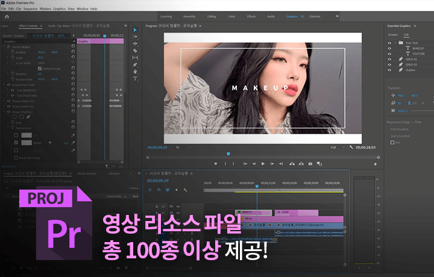Enable Mask with Shape checkbox
The height and width of the screenshot is (277, 434).
pos(16,158)
